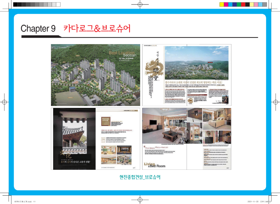Click the aerial apartment complex rendering image
Viewport: 280px width, 204px height.
[x=95, y=75]
